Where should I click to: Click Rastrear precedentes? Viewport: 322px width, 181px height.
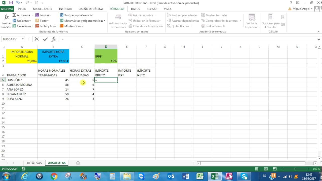182,15
